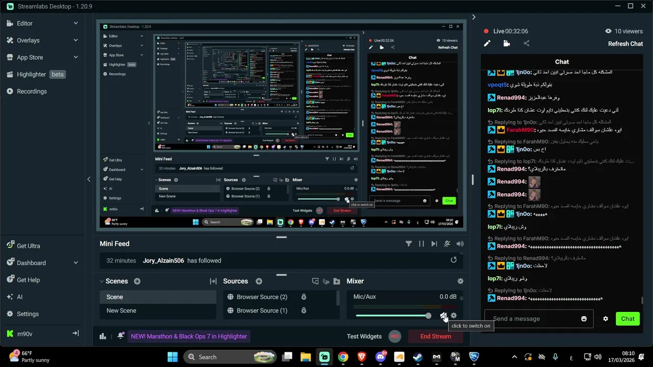Add a new scene with plus icon
This screenshot has width=653, height=367.
tap(137, 281)
